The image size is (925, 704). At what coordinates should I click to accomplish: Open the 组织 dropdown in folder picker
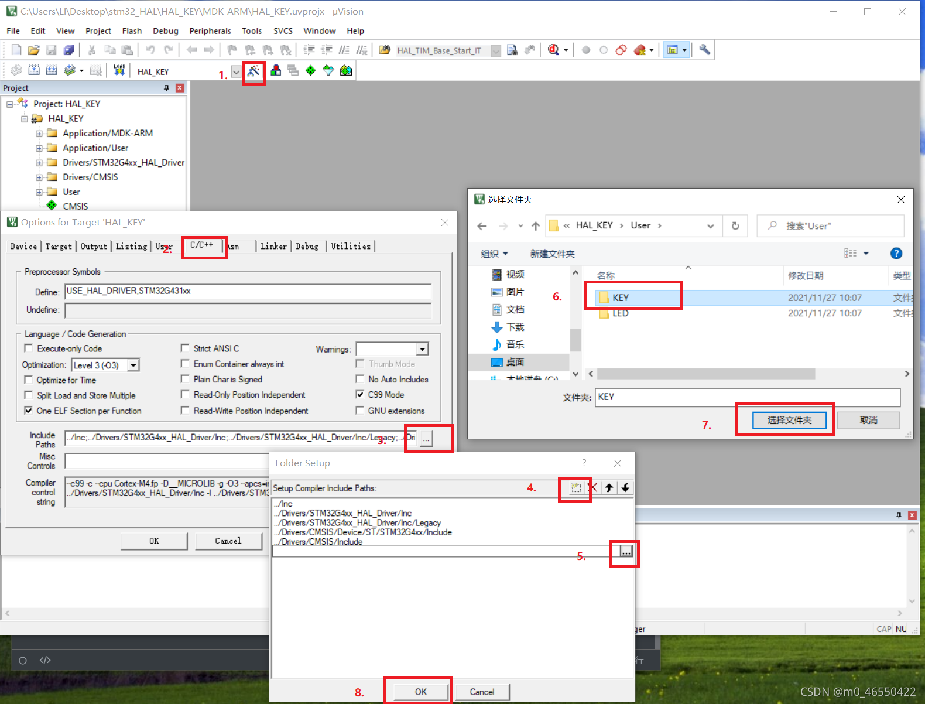pyautogui.click(x=495, y=254)
